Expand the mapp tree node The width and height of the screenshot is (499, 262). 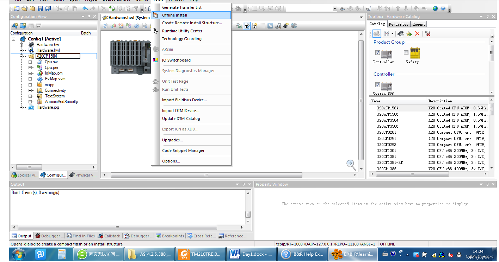(30, 85)
